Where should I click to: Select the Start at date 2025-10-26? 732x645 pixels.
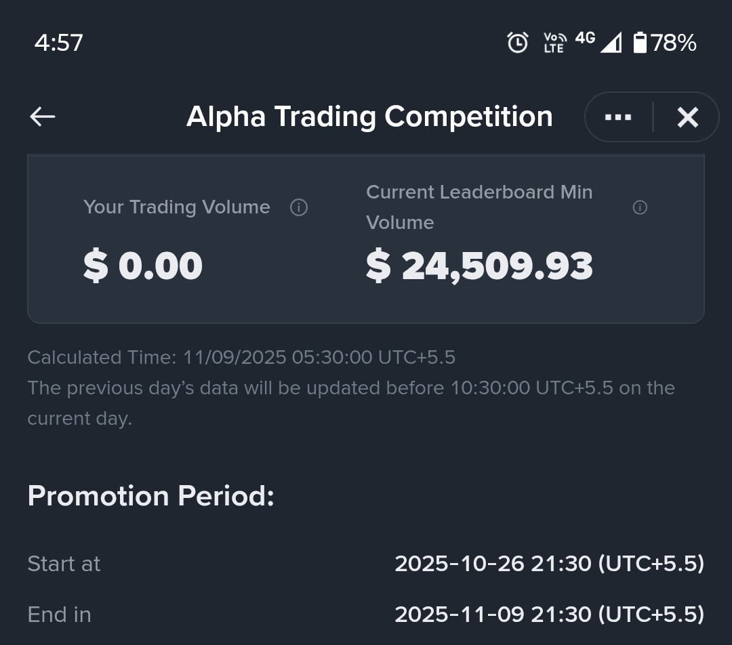click(550, 564)
